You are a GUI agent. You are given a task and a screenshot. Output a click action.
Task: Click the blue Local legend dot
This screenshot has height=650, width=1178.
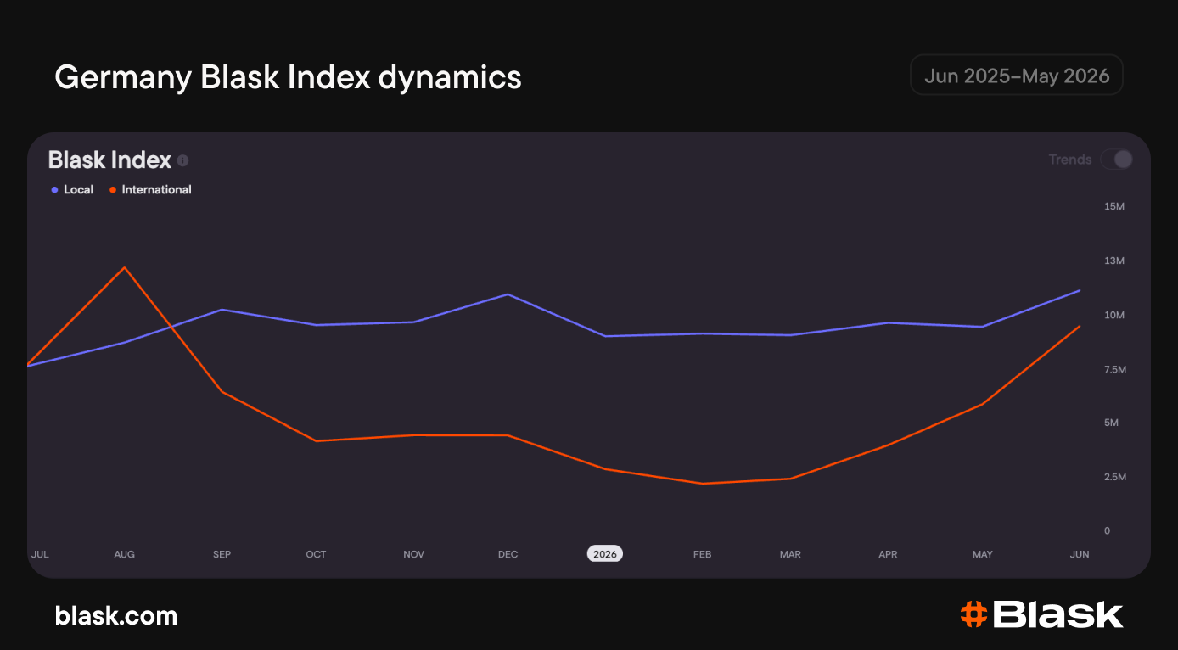tap(54, 190)
